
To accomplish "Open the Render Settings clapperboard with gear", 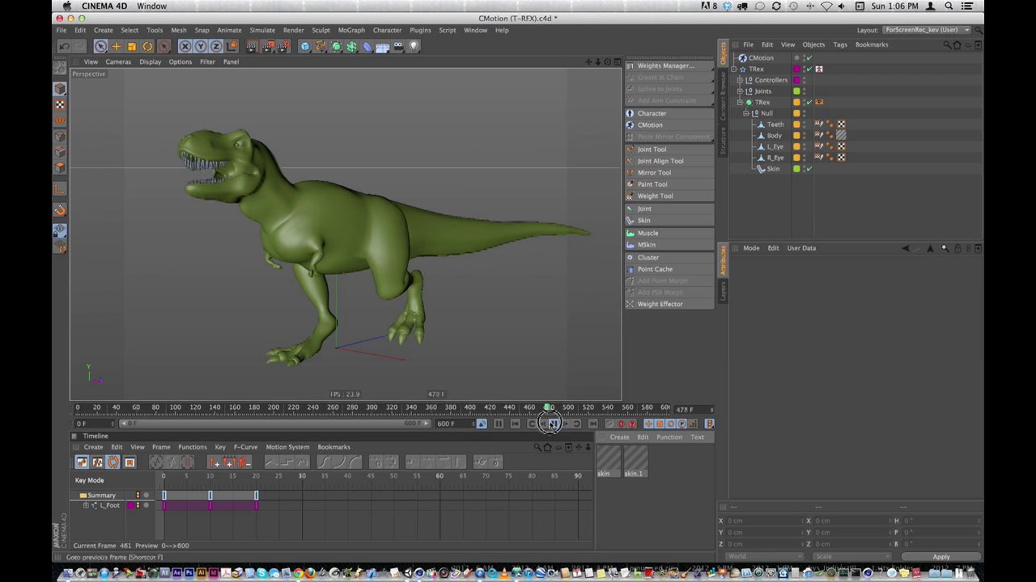I will pos(284,46).
